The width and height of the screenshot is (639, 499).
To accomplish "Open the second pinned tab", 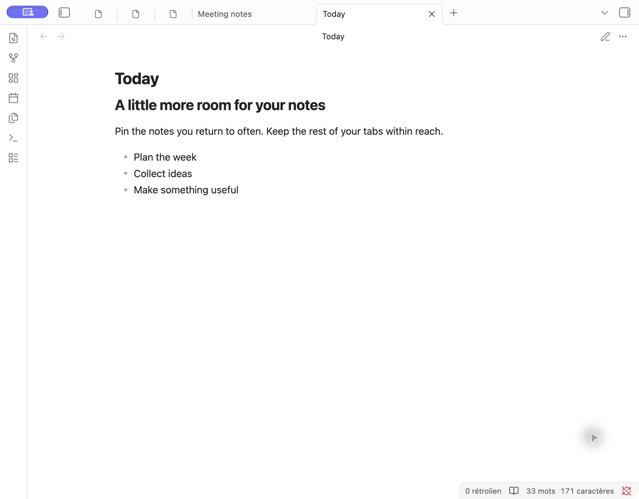I will tap(136, 14).
